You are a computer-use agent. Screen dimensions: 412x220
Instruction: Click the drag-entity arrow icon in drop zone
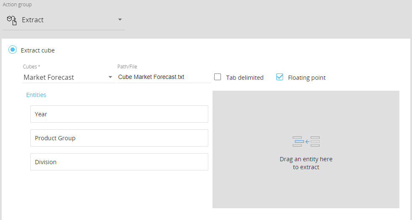click(306, 141)
